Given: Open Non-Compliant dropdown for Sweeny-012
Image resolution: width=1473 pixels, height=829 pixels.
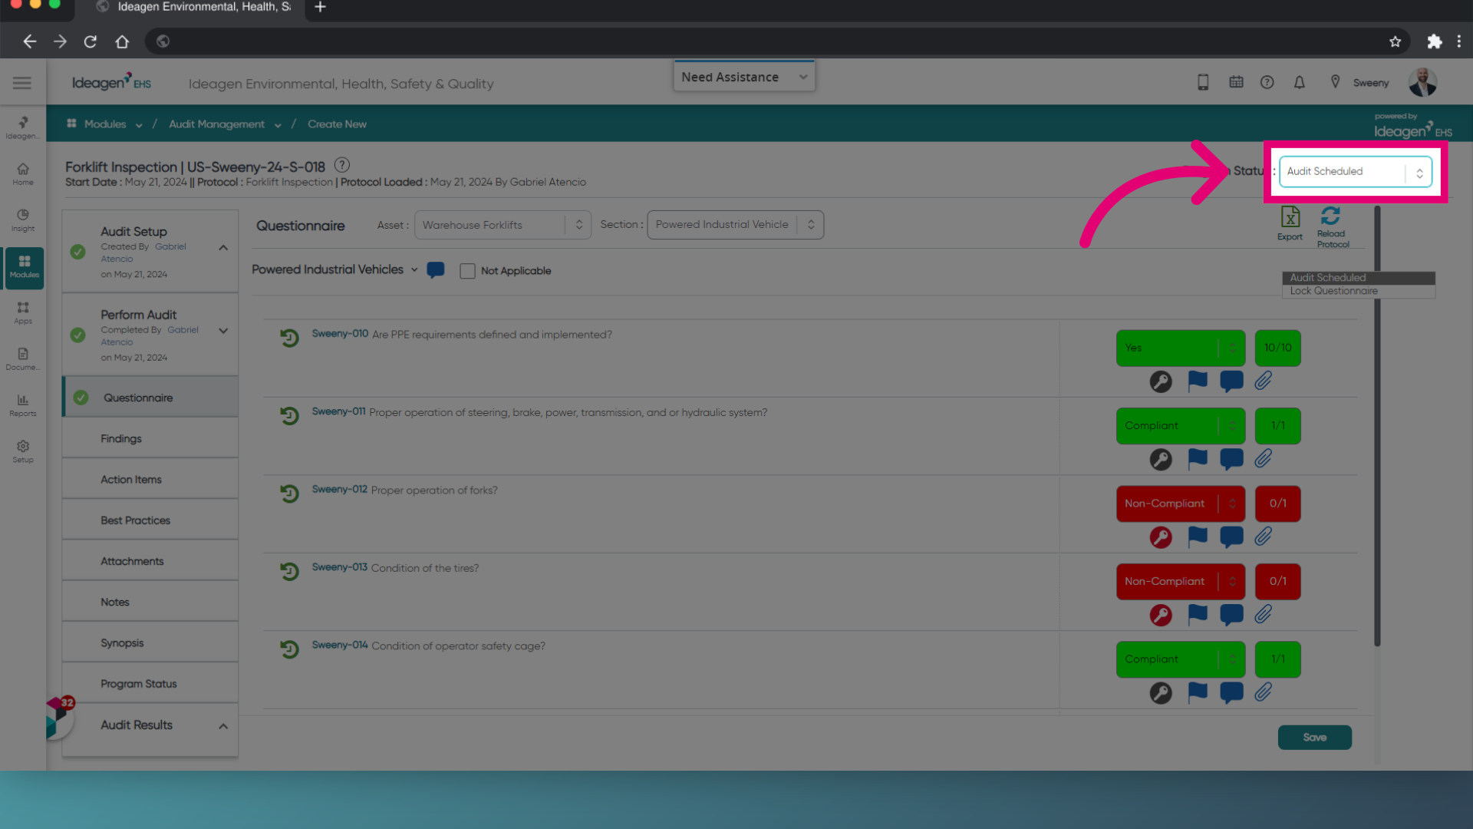Looking at the screenshot, I should [x=1180, y=504].
